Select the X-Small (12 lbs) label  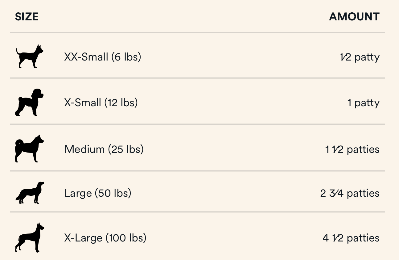click(x=101, y=103)
